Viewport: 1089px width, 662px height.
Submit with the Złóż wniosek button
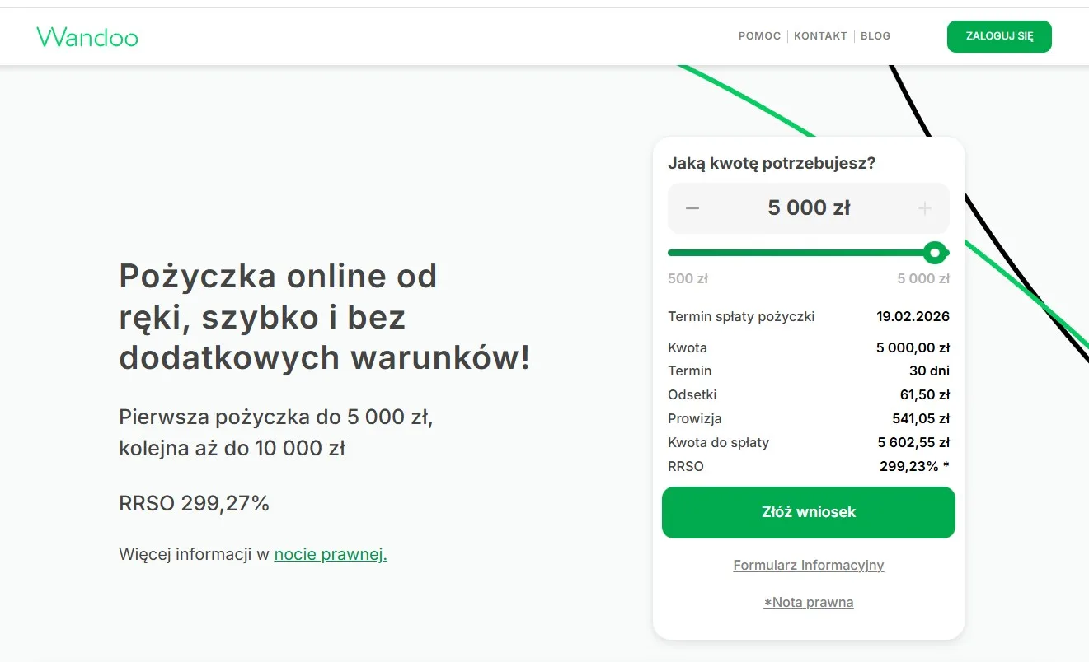808,512
